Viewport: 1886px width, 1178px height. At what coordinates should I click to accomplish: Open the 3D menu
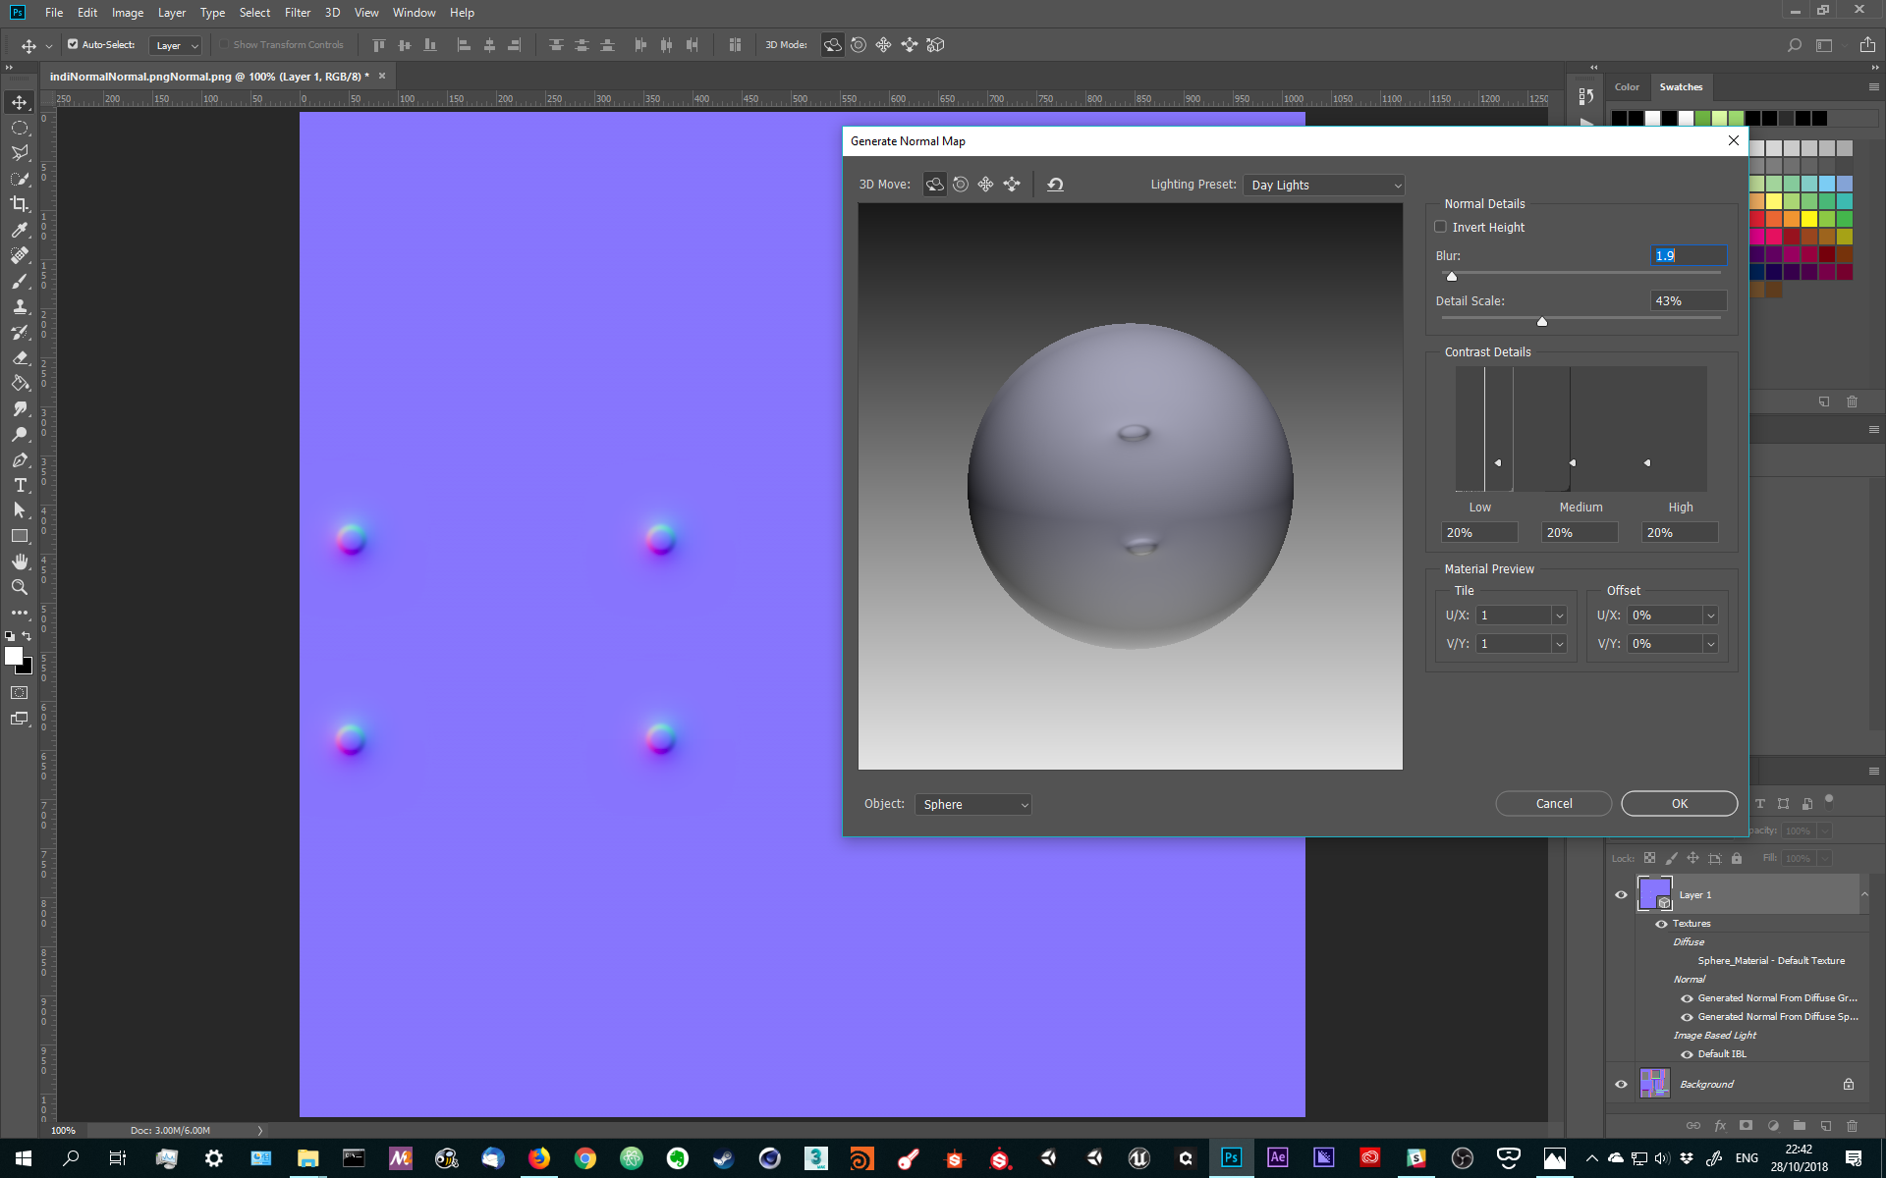tap(331, 13)
